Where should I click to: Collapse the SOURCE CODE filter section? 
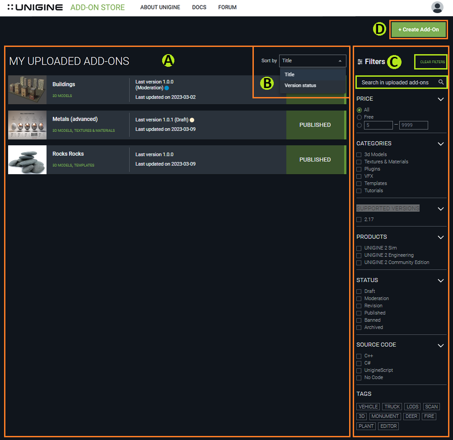click(x=440, y=346)
